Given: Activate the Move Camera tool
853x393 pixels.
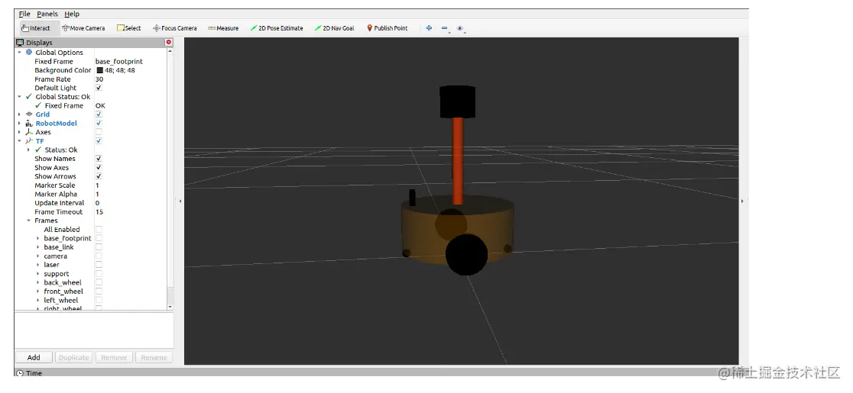Looking at the screenshot, I should (x=83, y=28).
